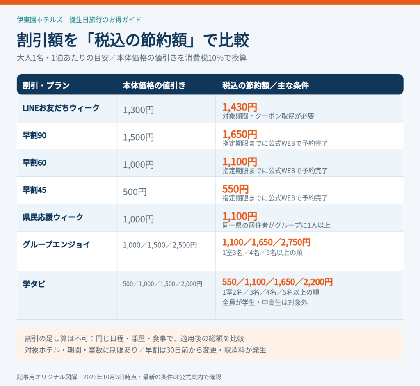Click the 1,300円 price cell

[x=138, y=110]
